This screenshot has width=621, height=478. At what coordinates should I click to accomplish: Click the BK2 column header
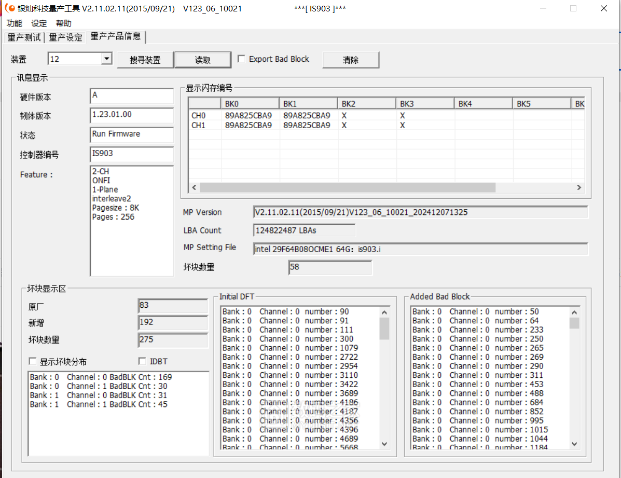367,104
